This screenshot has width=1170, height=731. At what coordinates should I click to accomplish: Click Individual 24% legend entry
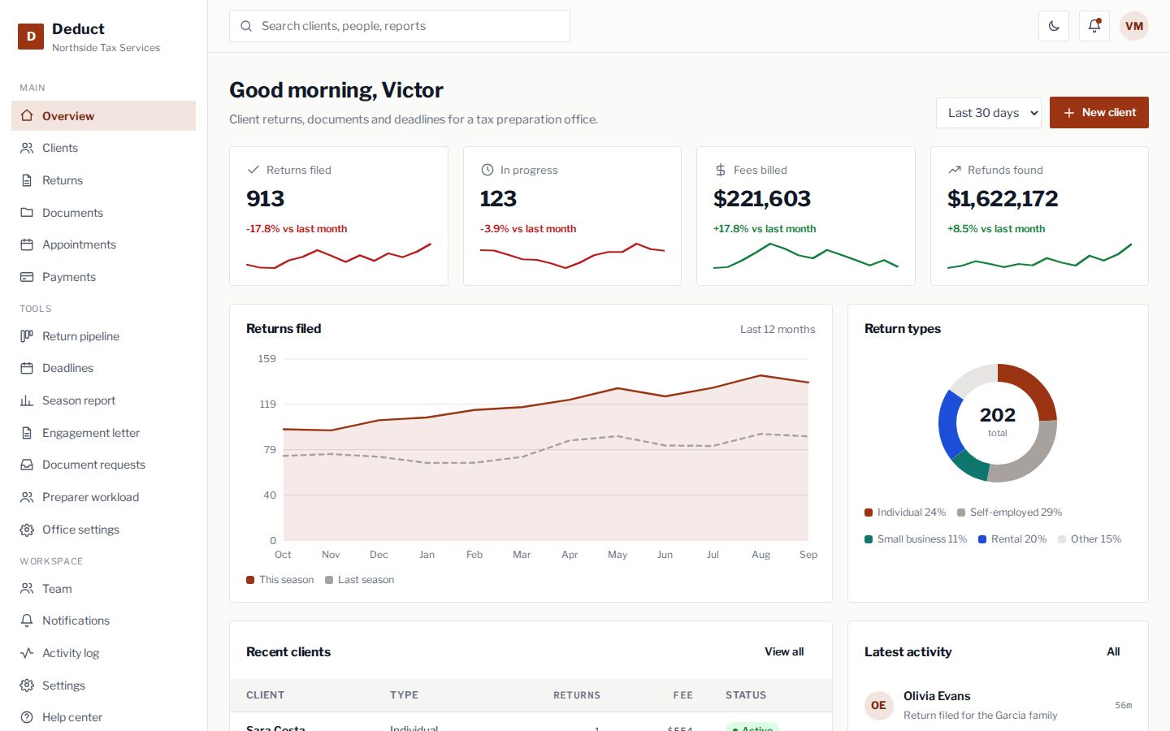point(905,513)
